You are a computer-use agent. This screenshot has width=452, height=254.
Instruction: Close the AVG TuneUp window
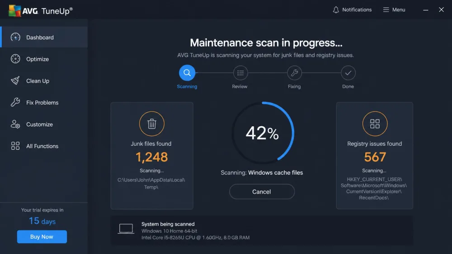(x=441, y=10)
